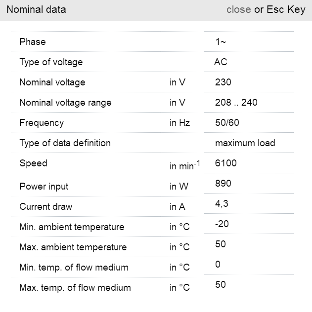
Task: Click the Max. ambient temperature label
Action: (x=73, y=247)
